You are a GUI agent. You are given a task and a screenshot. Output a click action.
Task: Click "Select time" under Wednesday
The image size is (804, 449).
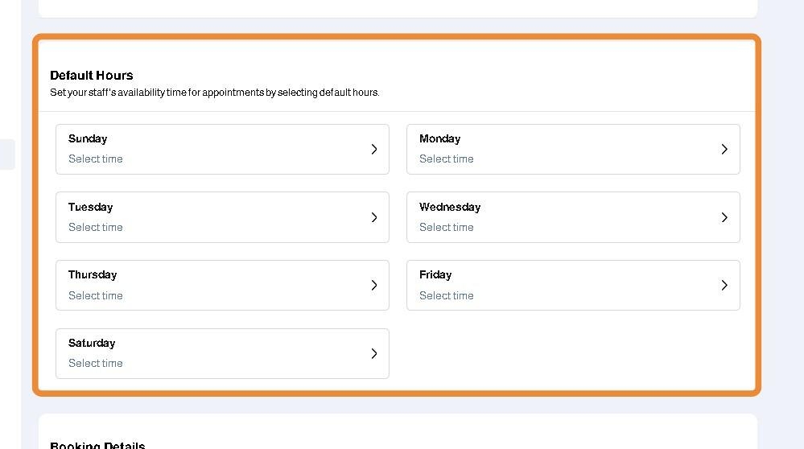(x=447, y=228)
